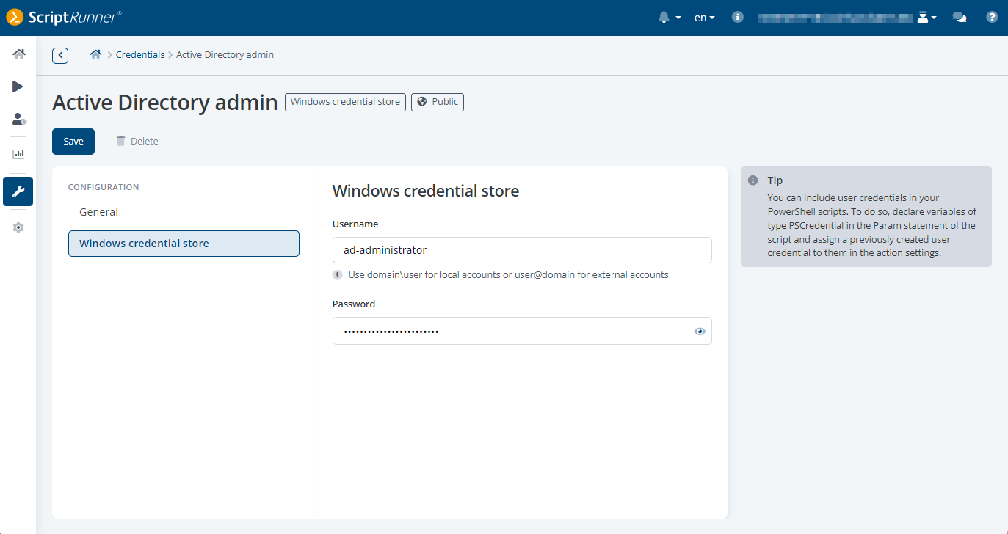This screenshot has height=534, width=1008.
Task: Open the Home icon in the sidebar
Action: pos(18,54)
